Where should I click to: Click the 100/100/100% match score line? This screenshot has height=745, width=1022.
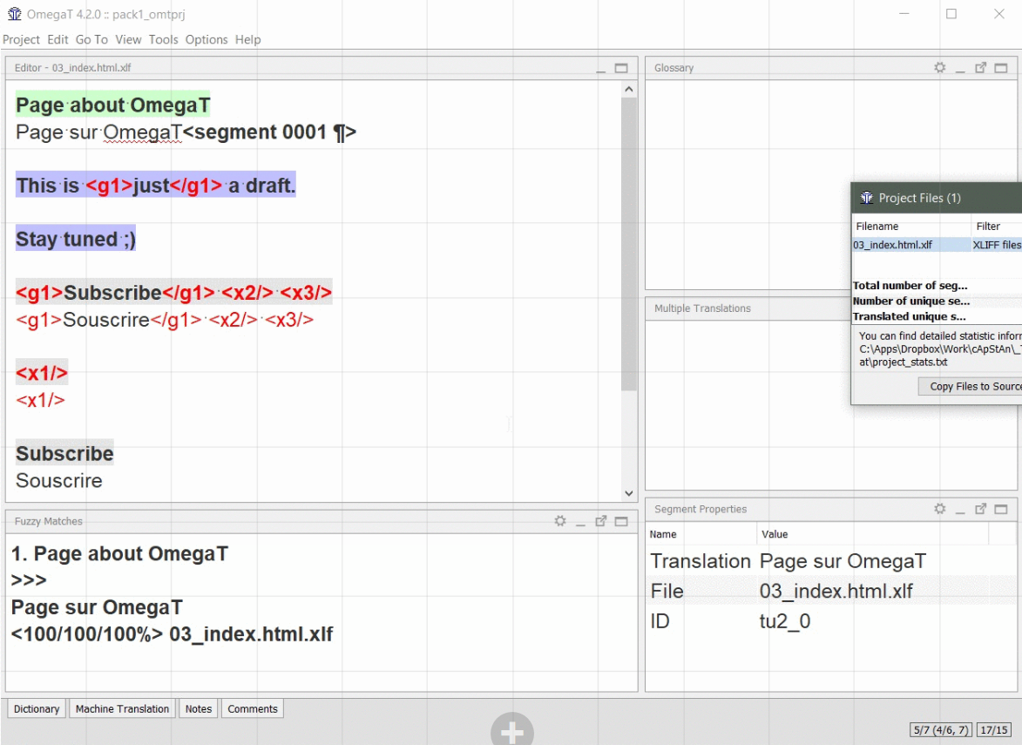tap(172, 634)
